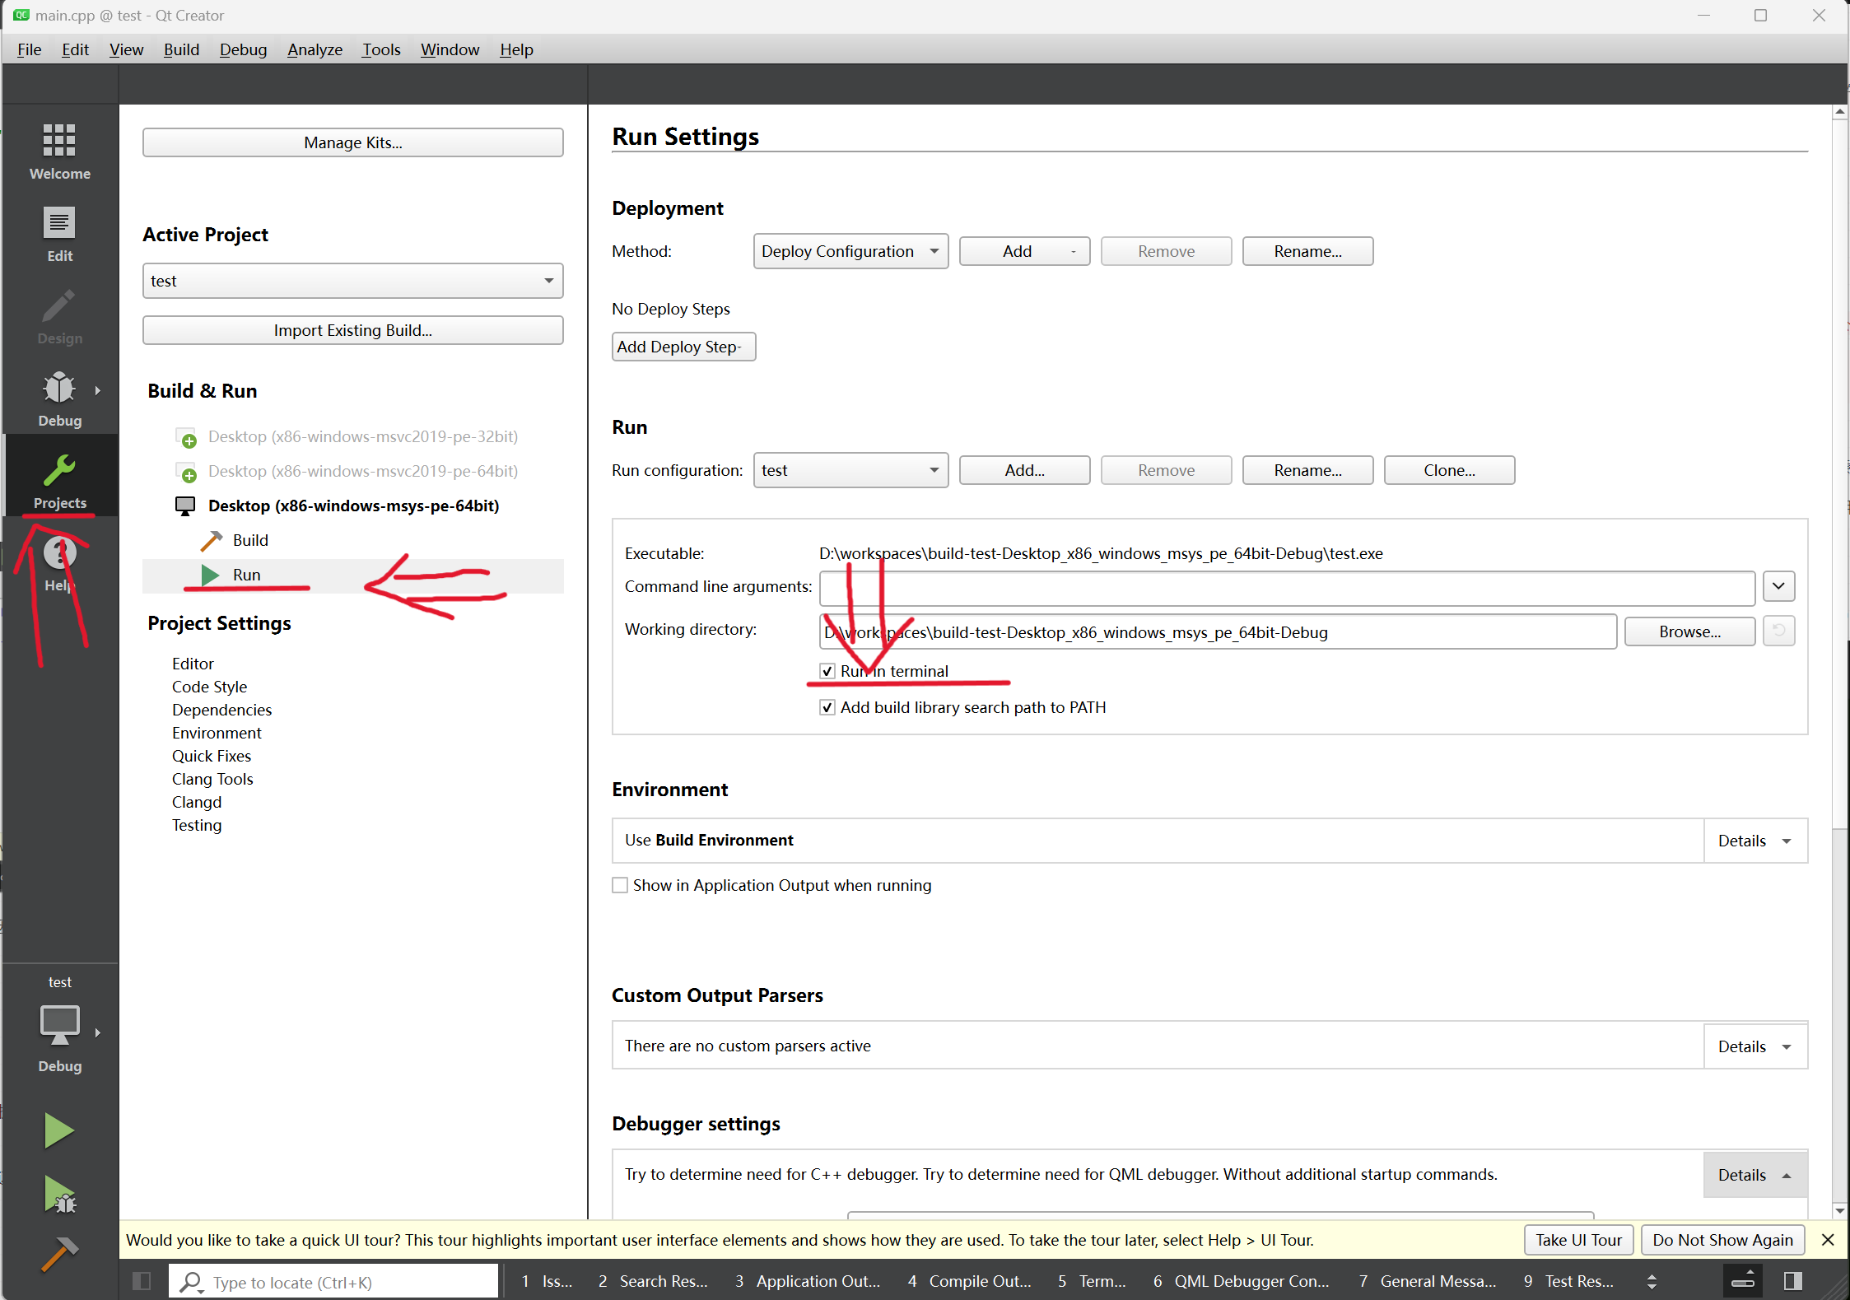Open the Issues output pane

point(547,1281)
